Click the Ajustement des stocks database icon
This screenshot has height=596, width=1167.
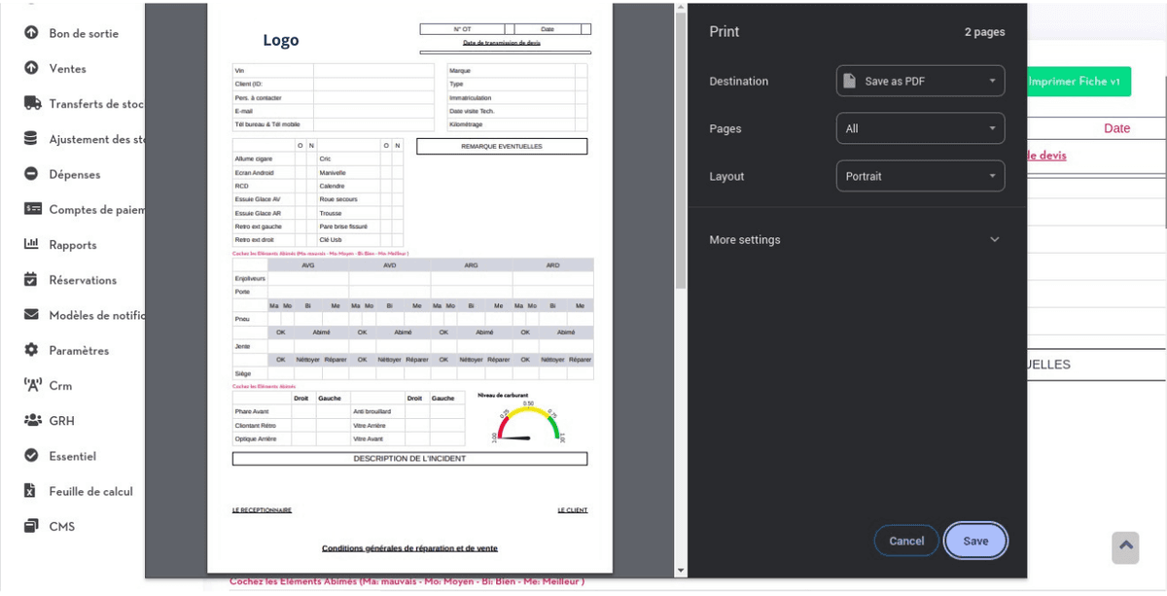click(x=31, y=139)
